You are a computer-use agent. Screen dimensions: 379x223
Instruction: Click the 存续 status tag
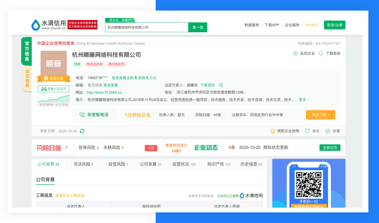(x=77, y=64)
